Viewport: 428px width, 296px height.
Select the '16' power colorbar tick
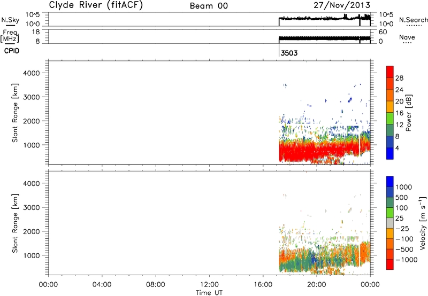tap(399, 113)
